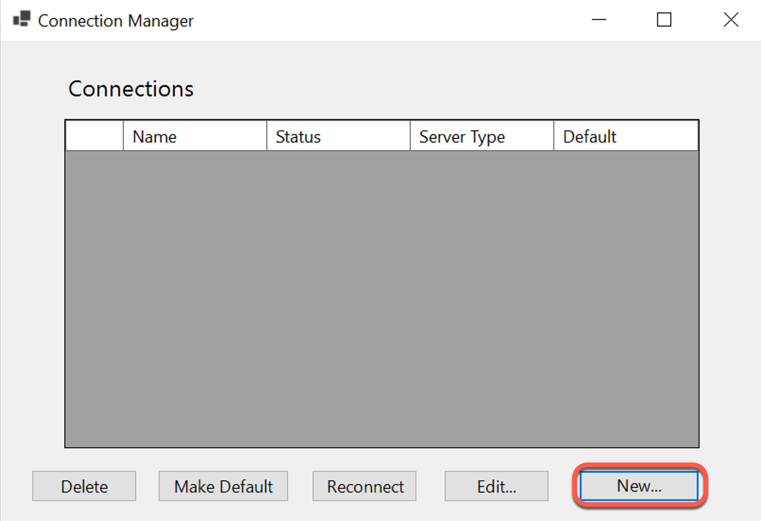Image resolution: width=761 pixels, height=521 pixels.
Task: Click the Reconnect button
Action: coord(364,486)
